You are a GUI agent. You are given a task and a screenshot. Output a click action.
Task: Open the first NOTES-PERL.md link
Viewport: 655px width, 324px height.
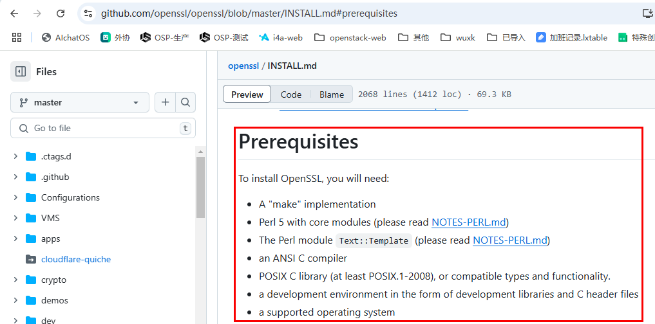469,222
